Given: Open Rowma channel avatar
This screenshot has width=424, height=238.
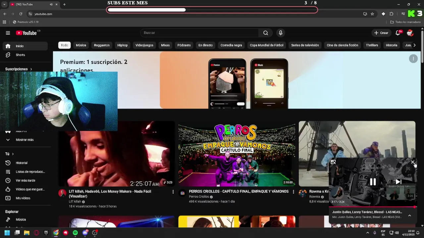Looking at the screenshot, I should coord(302,193).
